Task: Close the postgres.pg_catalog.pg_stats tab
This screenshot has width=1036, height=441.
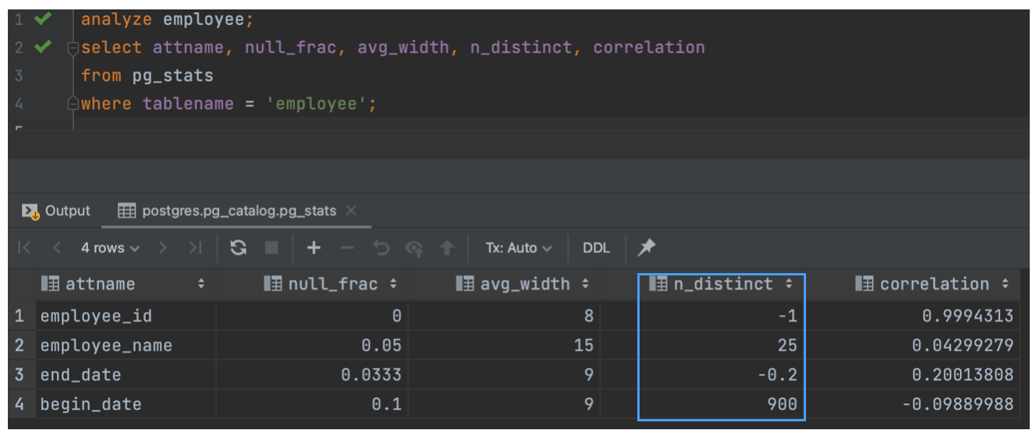Action: click(x=351, y=210)
